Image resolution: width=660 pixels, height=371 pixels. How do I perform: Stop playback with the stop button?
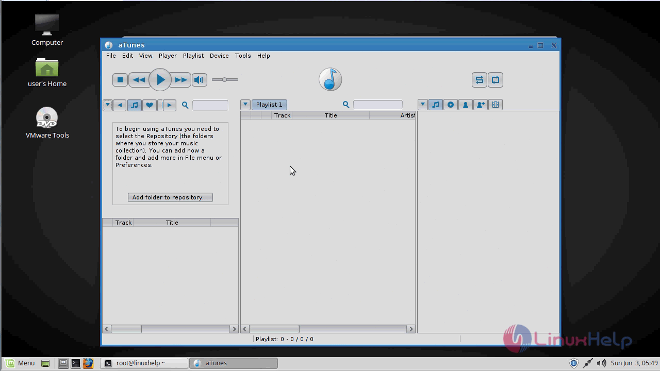pos(120,80)
